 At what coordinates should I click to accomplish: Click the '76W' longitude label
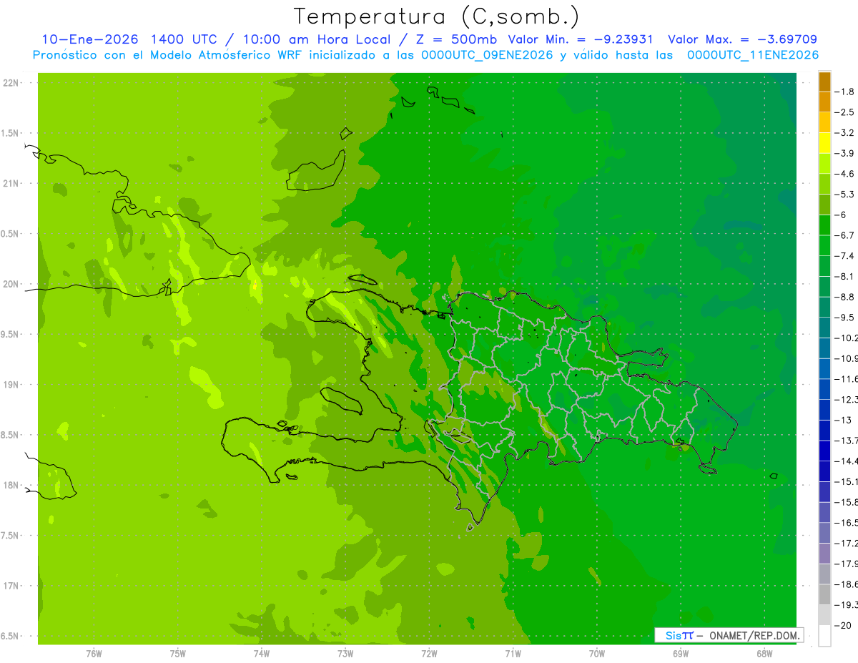(94, 654)
